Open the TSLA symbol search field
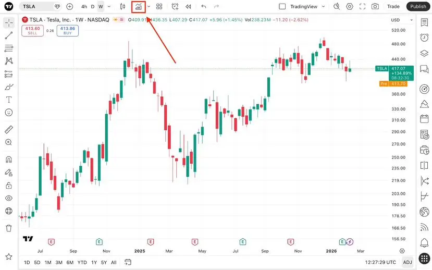Image resolution: width=432 pixels, height=270 pixels. (x=40, y=6)
